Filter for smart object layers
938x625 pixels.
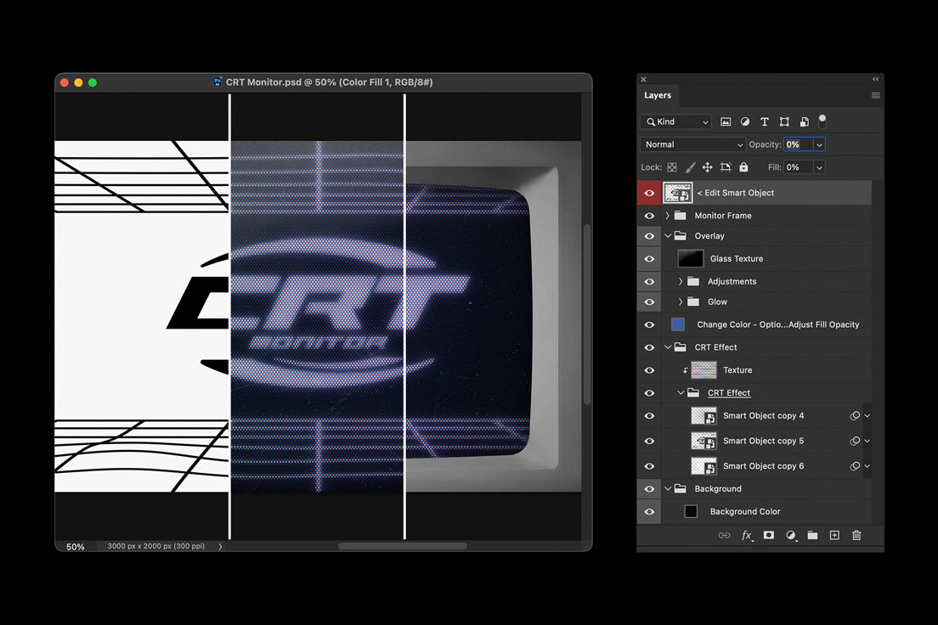[803, 121]
